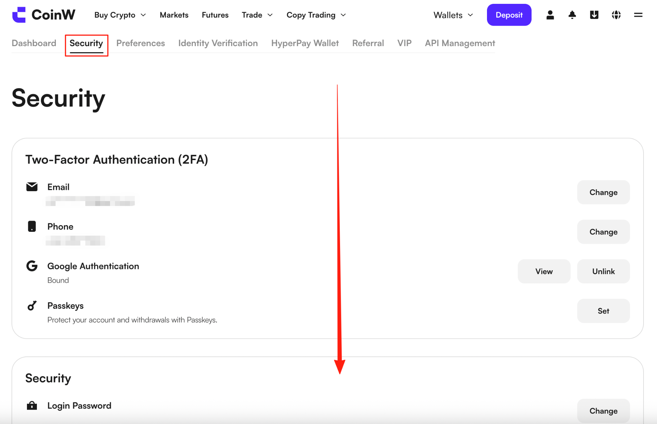Switch to the Identity Verification tab
This screenshot has height=424, width=657.
point(218,43)
